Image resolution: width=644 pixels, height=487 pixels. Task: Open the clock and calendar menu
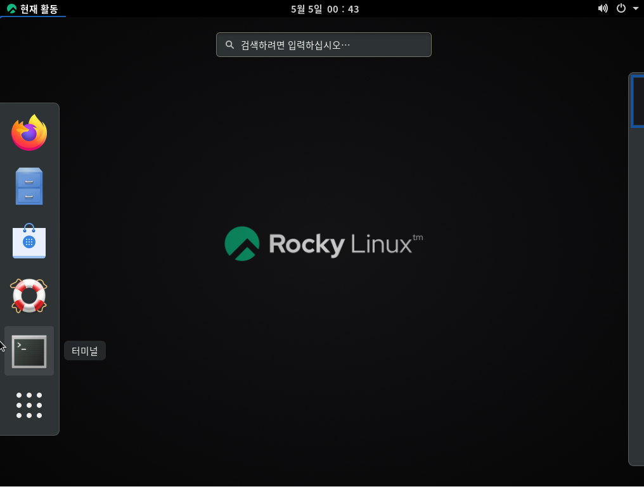click(x=325, y=9)
